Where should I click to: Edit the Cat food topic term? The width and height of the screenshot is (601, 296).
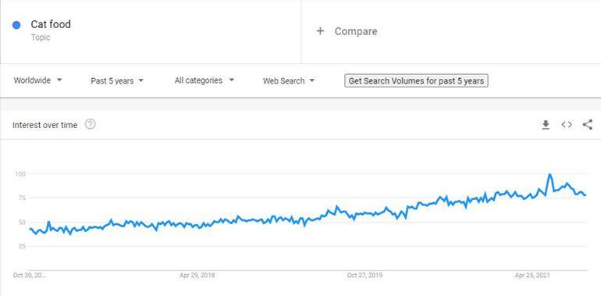click(x=51, y=24)
